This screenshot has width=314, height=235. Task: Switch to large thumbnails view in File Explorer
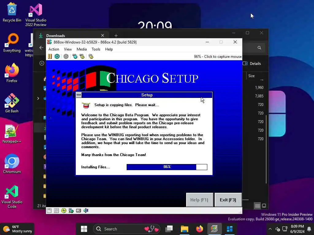[x=264, y=206]
